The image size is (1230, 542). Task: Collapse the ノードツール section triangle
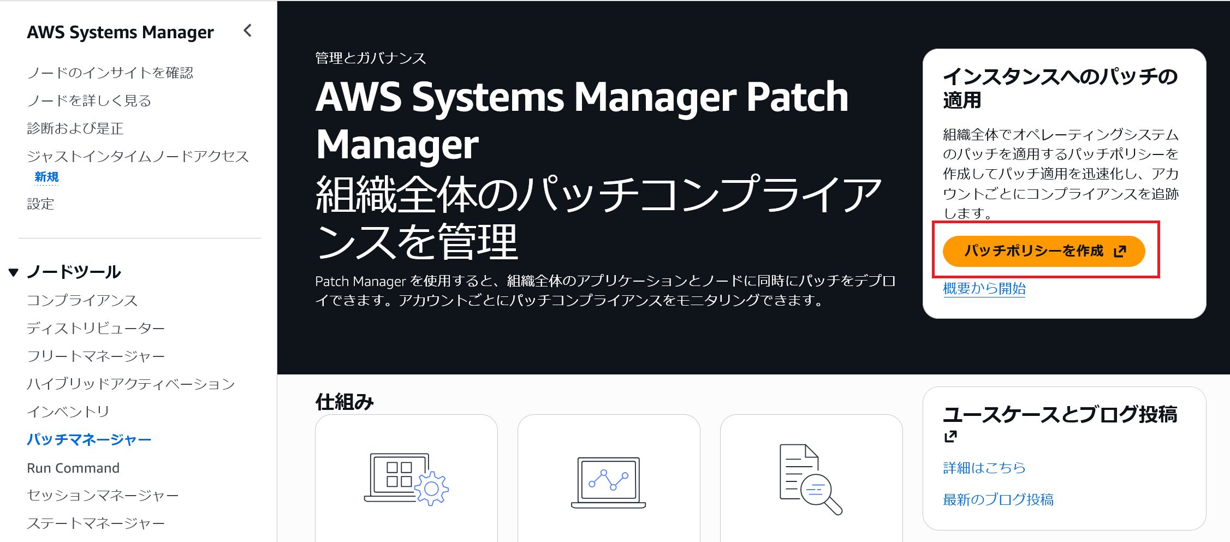pyautogui.click(x=14, y=272)
